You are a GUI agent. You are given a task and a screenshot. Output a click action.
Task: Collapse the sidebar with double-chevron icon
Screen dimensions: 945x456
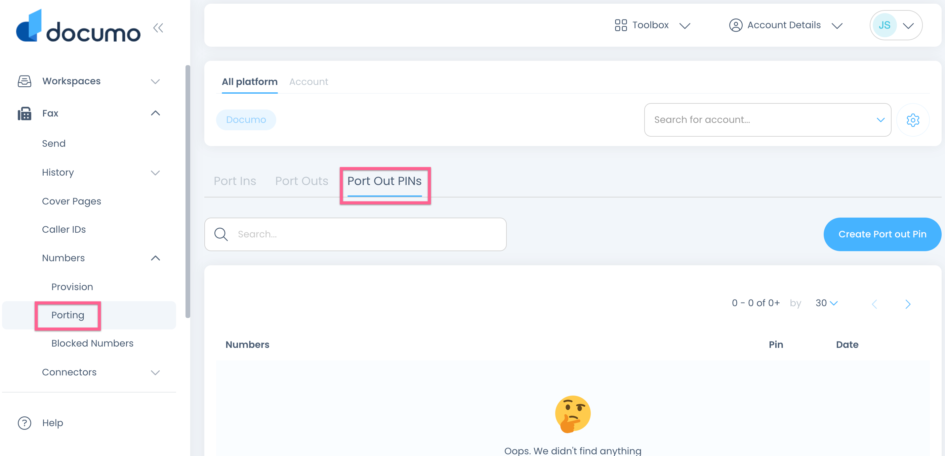[158, 28]
